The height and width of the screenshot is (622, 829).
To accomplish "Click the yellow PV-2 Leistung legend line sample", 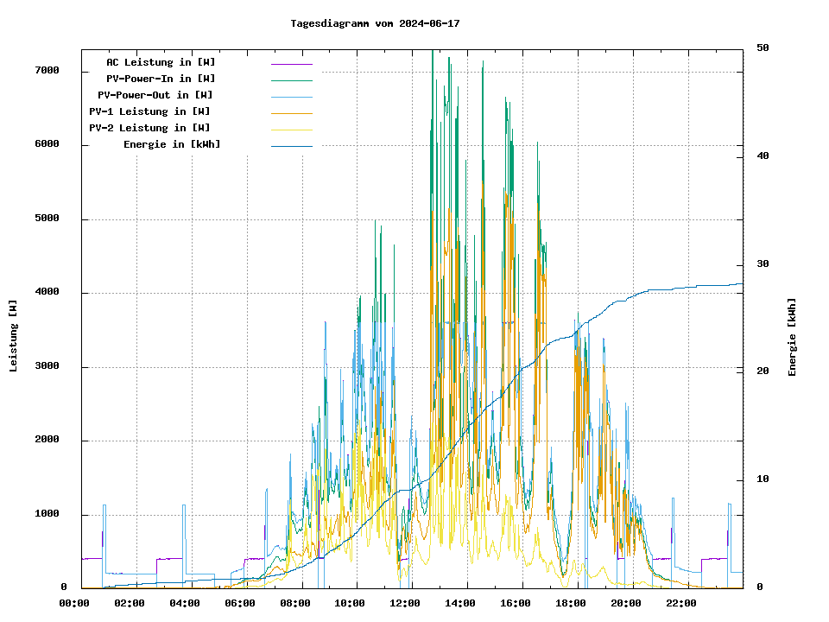I will [291, 130].
